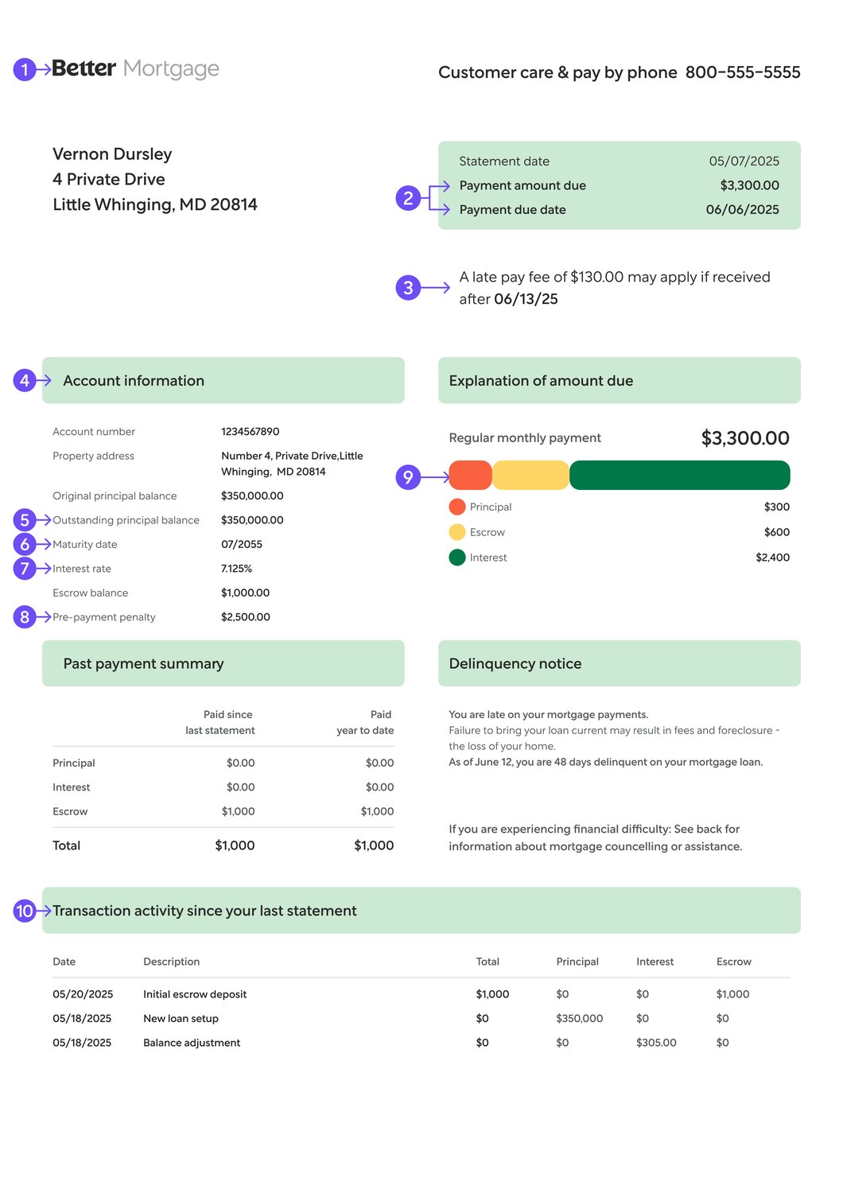Select callout marker 2 next to payment amount due
The image size is (843, 1193).
(x=408, y=197)
